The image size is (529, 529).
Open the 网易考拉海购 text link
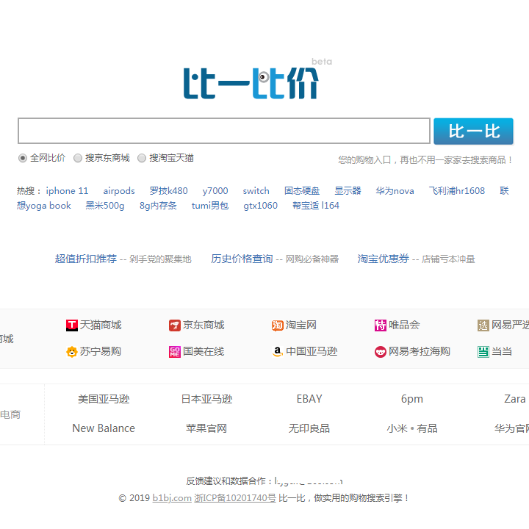pos(420,351)
